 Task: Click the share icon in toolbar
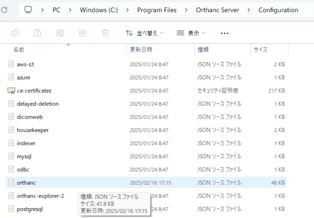click(x=82, y=33)
